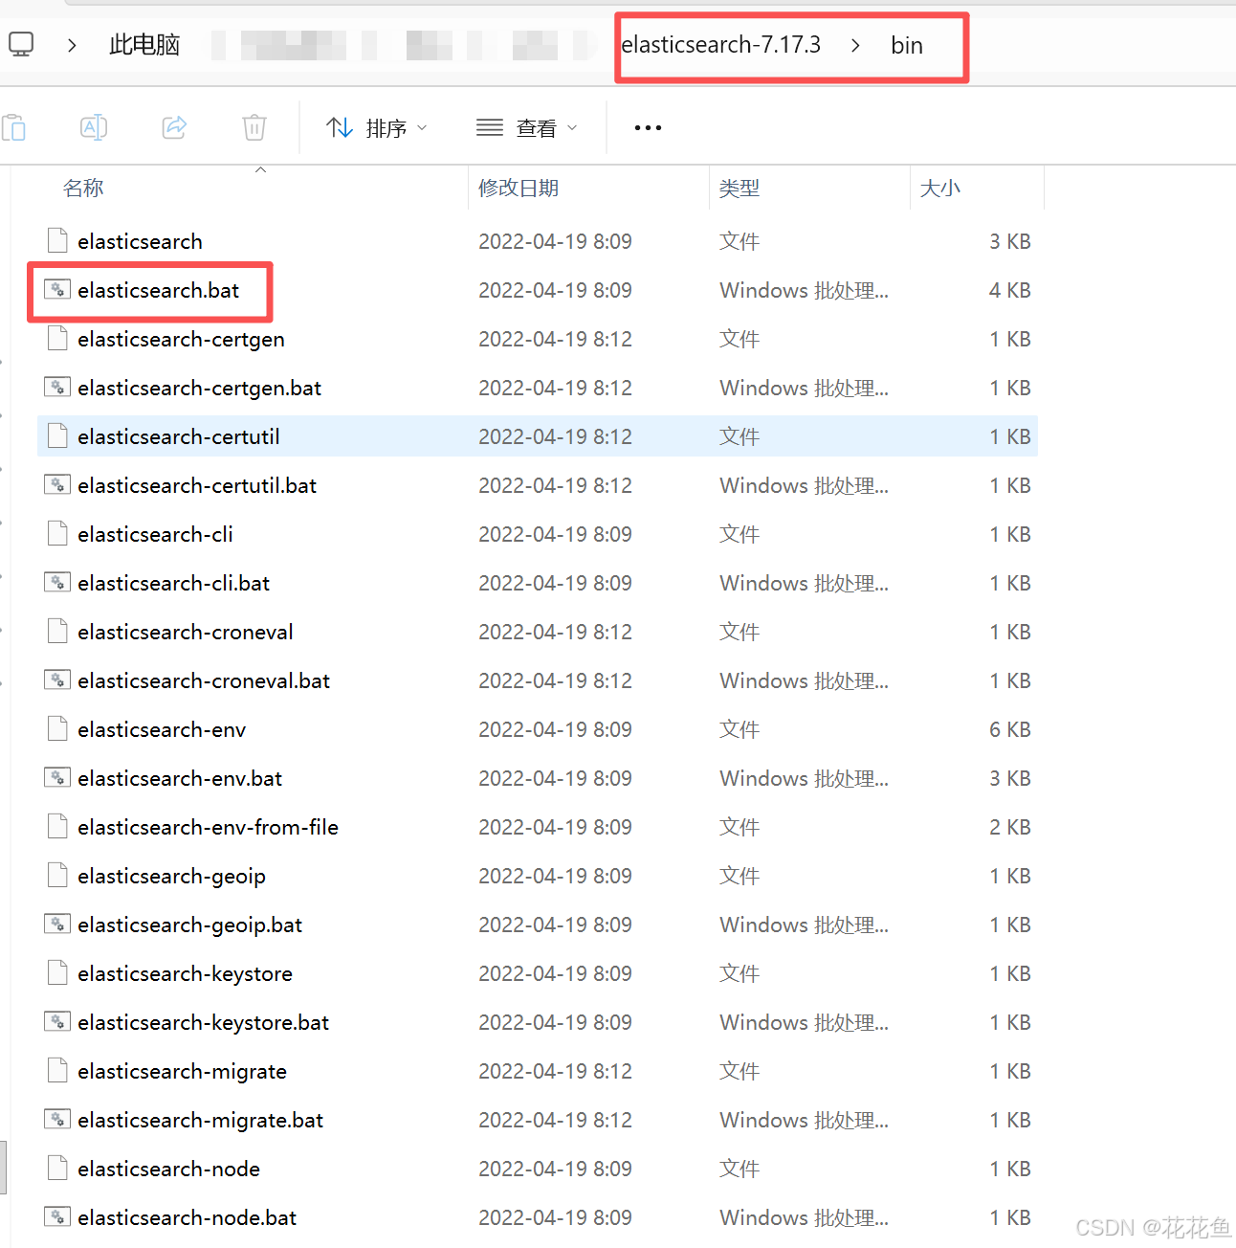The height and width of the screenshot is (1248, 1236).
Task: Click the 4 KB size of elasticsearch.bat
Action: 1010,290
